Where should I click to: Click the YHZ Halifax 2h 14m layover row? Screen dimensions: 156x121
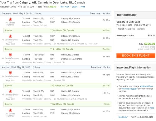[57, 86]
